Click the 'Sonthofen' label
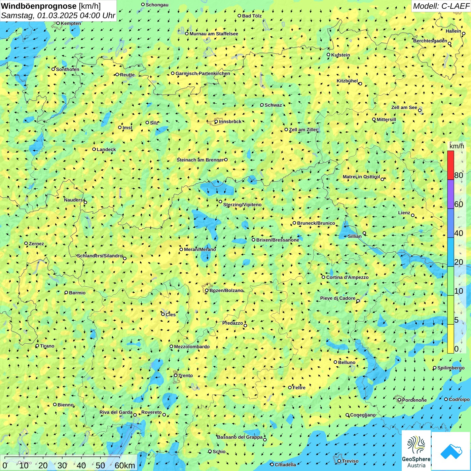471x471 pixels. click(68, 69)
